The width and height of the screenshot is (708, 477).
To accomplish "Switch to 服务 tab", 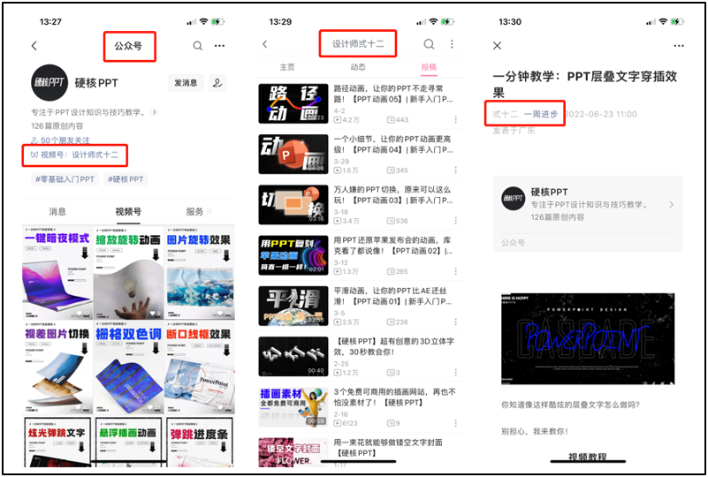I will 194,212.
